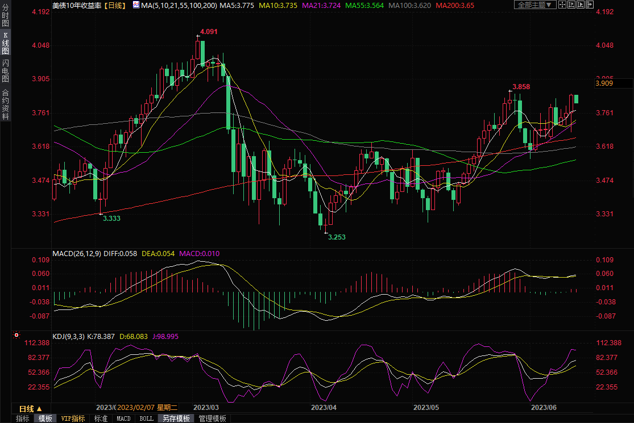
Task: Click the MA indicator chart icon
Action: [135, 5]
